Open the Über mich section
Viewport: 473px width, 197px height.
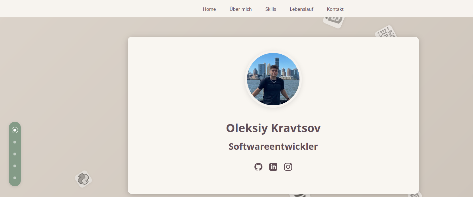[240, 9]
